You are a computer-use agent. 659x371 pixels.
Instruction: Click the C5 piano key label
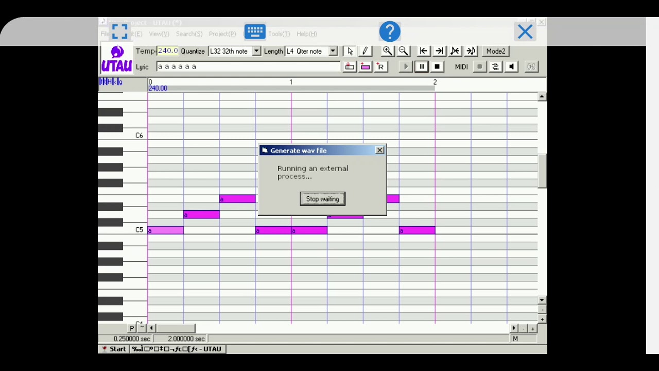click(x=139, y=230)
